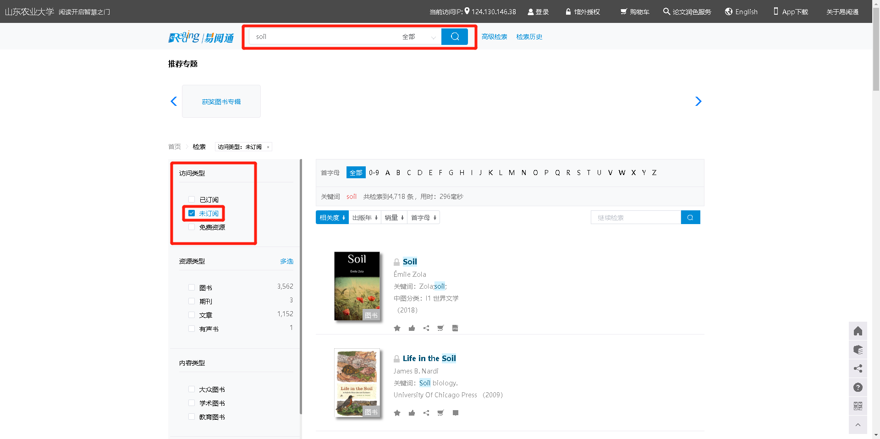Viewport: 880px width, 439px height.
Task: Go to next recommended topic arrow
Action: click(x=698, y=101)
